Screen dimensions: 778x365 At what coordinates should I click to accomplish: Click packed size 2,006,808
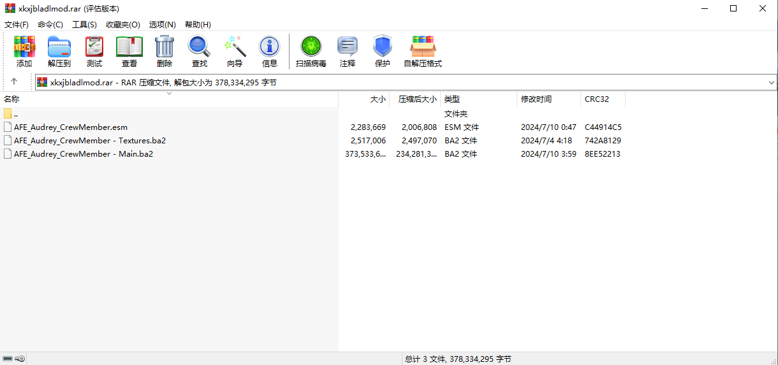click(x=419, y=127)
